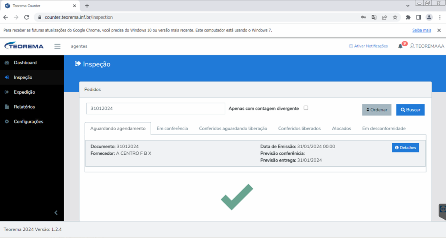Switch to Em conferência tab
Image resolution: width=446 pixels, height=238 pixels.
[172, 129]
